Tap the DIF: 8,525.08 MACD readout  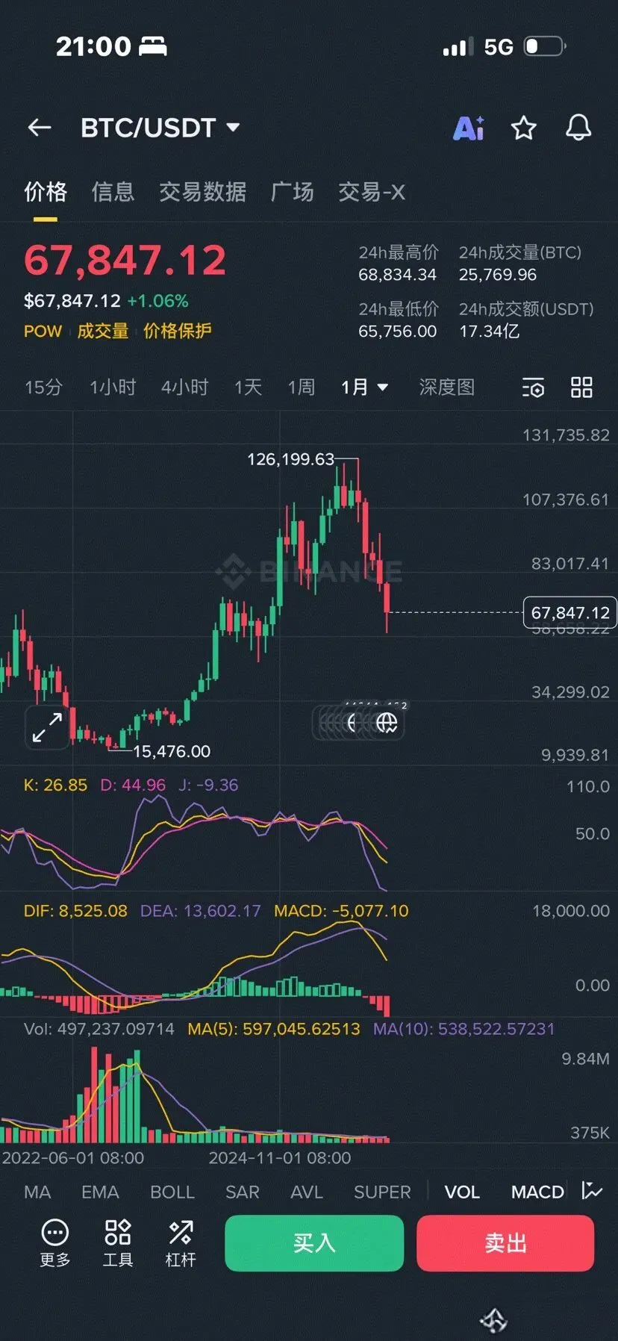pyautogui.click(x=75, y=911)
